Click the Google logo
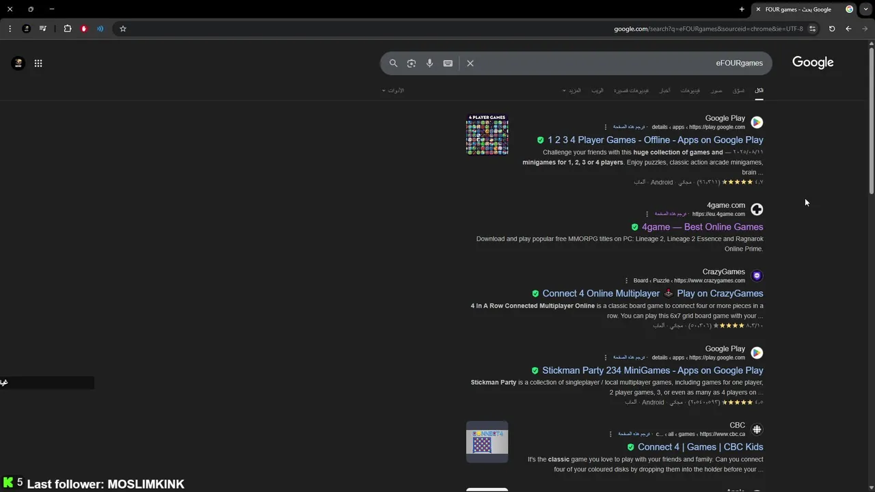875x492 pixels. [x=813, y=62]
